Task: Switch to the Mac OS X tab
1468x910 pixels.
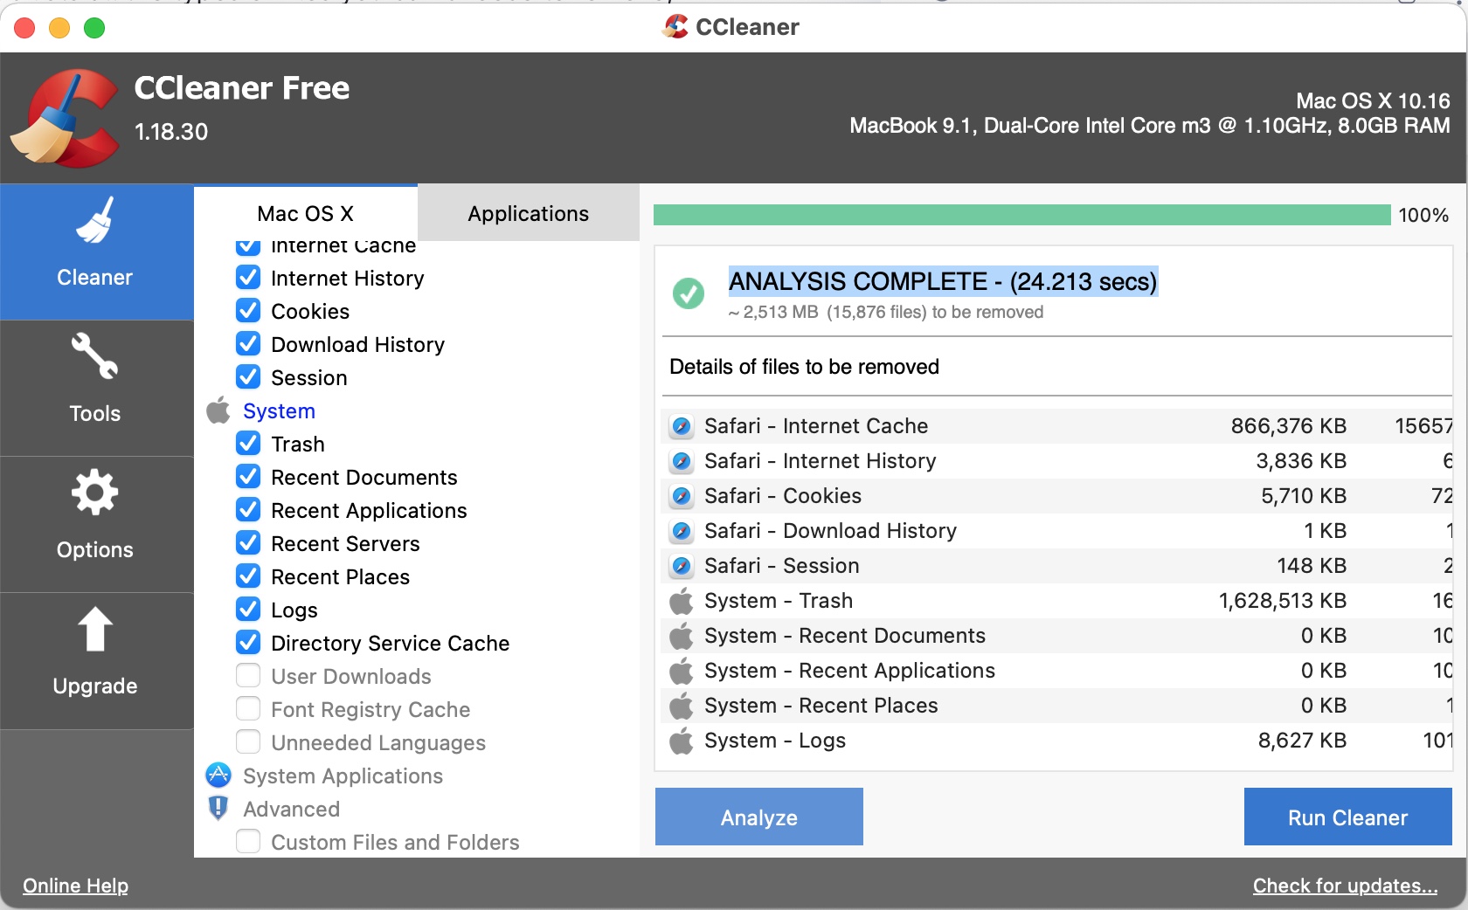Action: coord(306,213)
